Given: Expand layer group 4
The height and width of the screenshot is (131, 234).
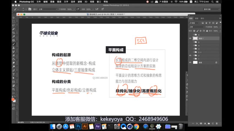Looking at the screenshot, I should coord(194,45).
